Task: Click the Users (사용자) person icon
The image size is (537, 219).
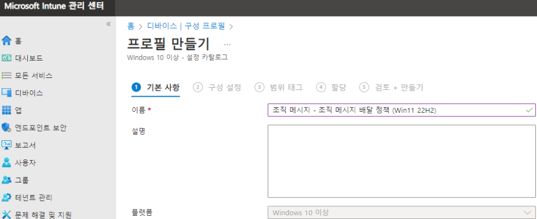Action: [7, 162]
